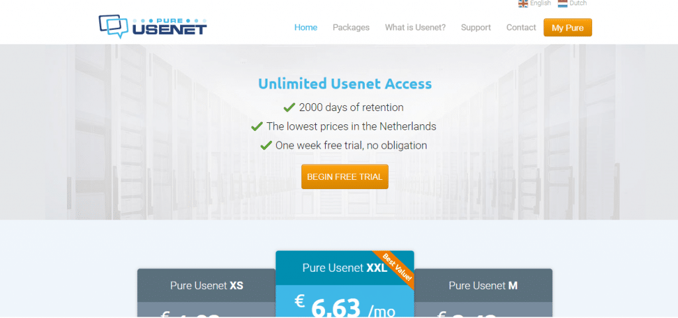Open the Home menu item
The height and width of the screenshot is (318, 678).
(x=306, y=28)
